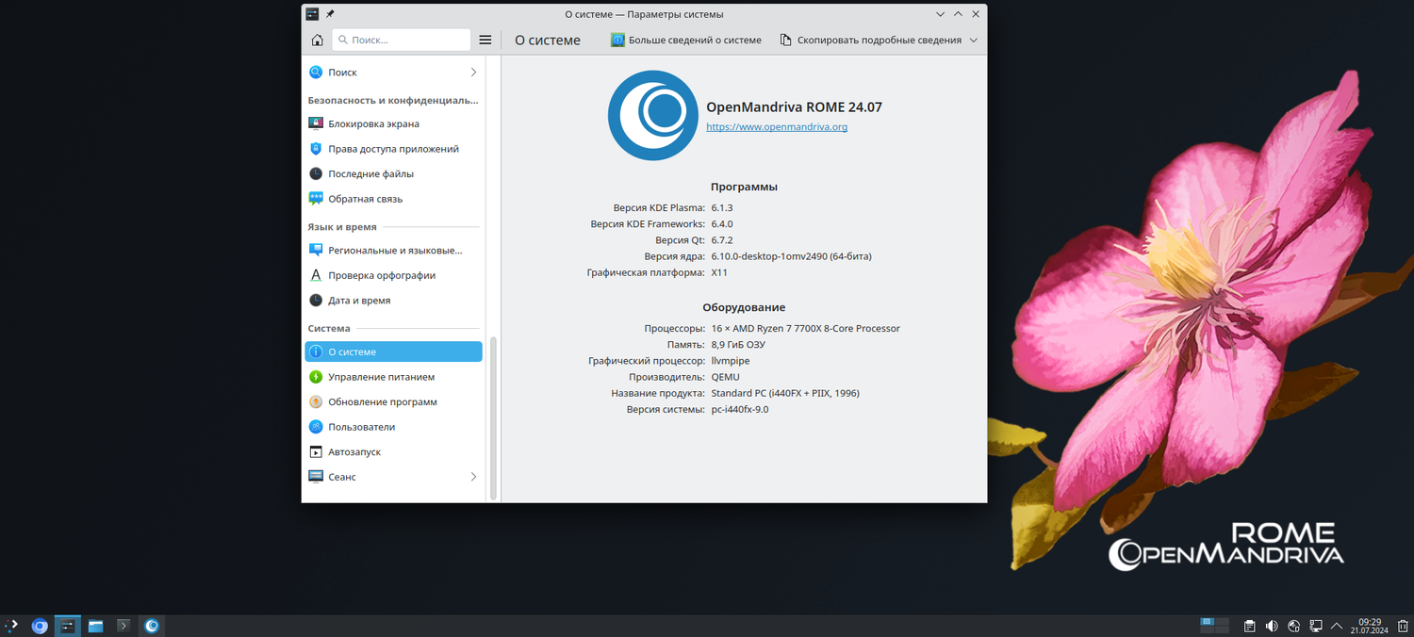Select О системе in the sidebar
Viewport: 1414px width, 637px height.
tap(393, 351)
